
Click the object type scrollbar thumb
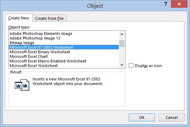coord(122,43)
